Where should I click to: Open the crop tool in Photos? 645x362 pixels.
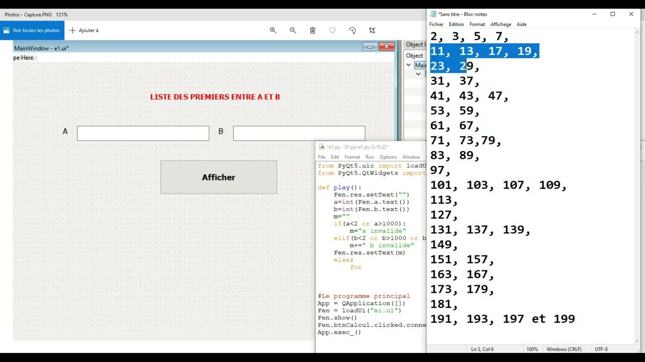pyautogui.click(x=372, y=30)
